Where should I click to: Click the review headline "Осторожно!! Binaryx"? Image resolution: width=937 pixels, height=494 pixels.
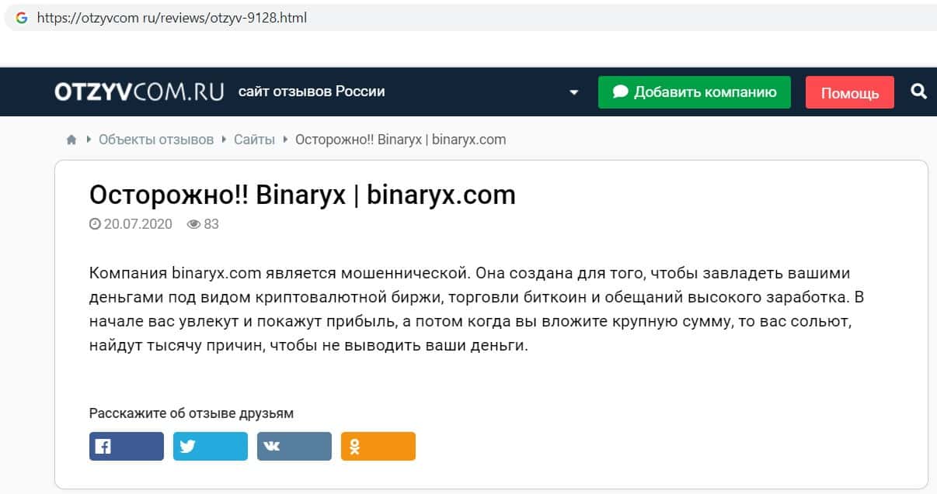[x=302, y=194]
